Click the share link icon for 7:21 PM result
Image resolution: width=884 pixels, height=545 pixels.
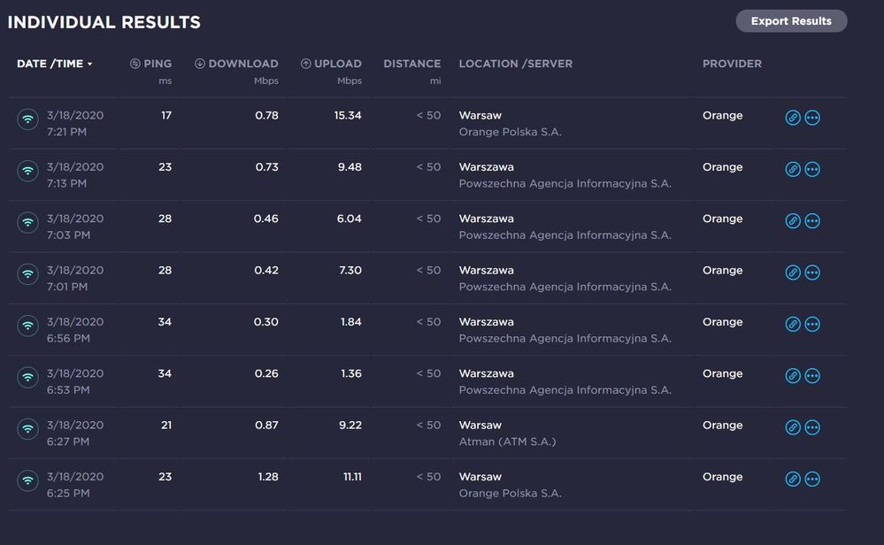click(793, 118)
